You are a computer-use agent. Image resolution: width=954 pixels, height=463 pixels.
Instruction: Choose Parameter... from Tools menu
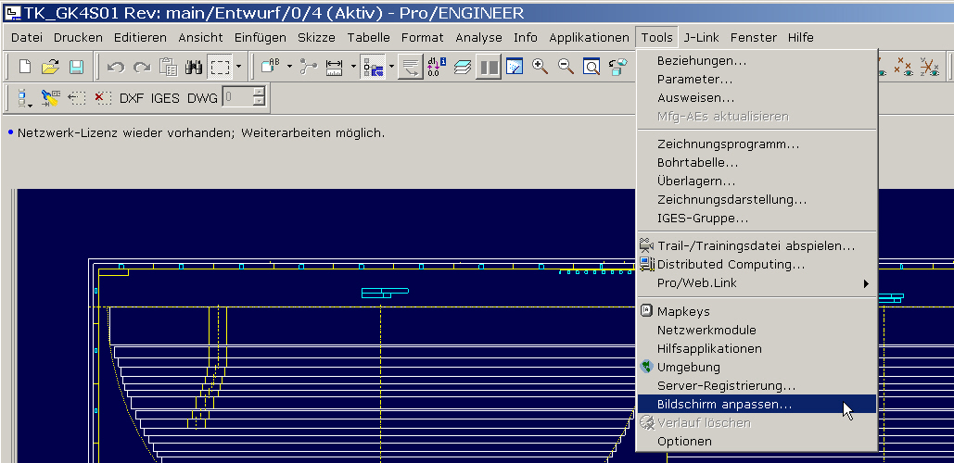pos(757,79)
